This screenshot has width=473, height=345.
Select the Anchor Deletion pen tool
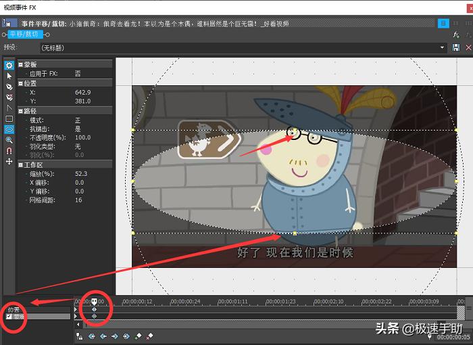click(9, 97)
